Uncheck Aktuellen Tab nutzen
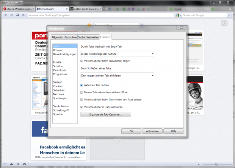 pyautogui.click(x=81, y=85)
